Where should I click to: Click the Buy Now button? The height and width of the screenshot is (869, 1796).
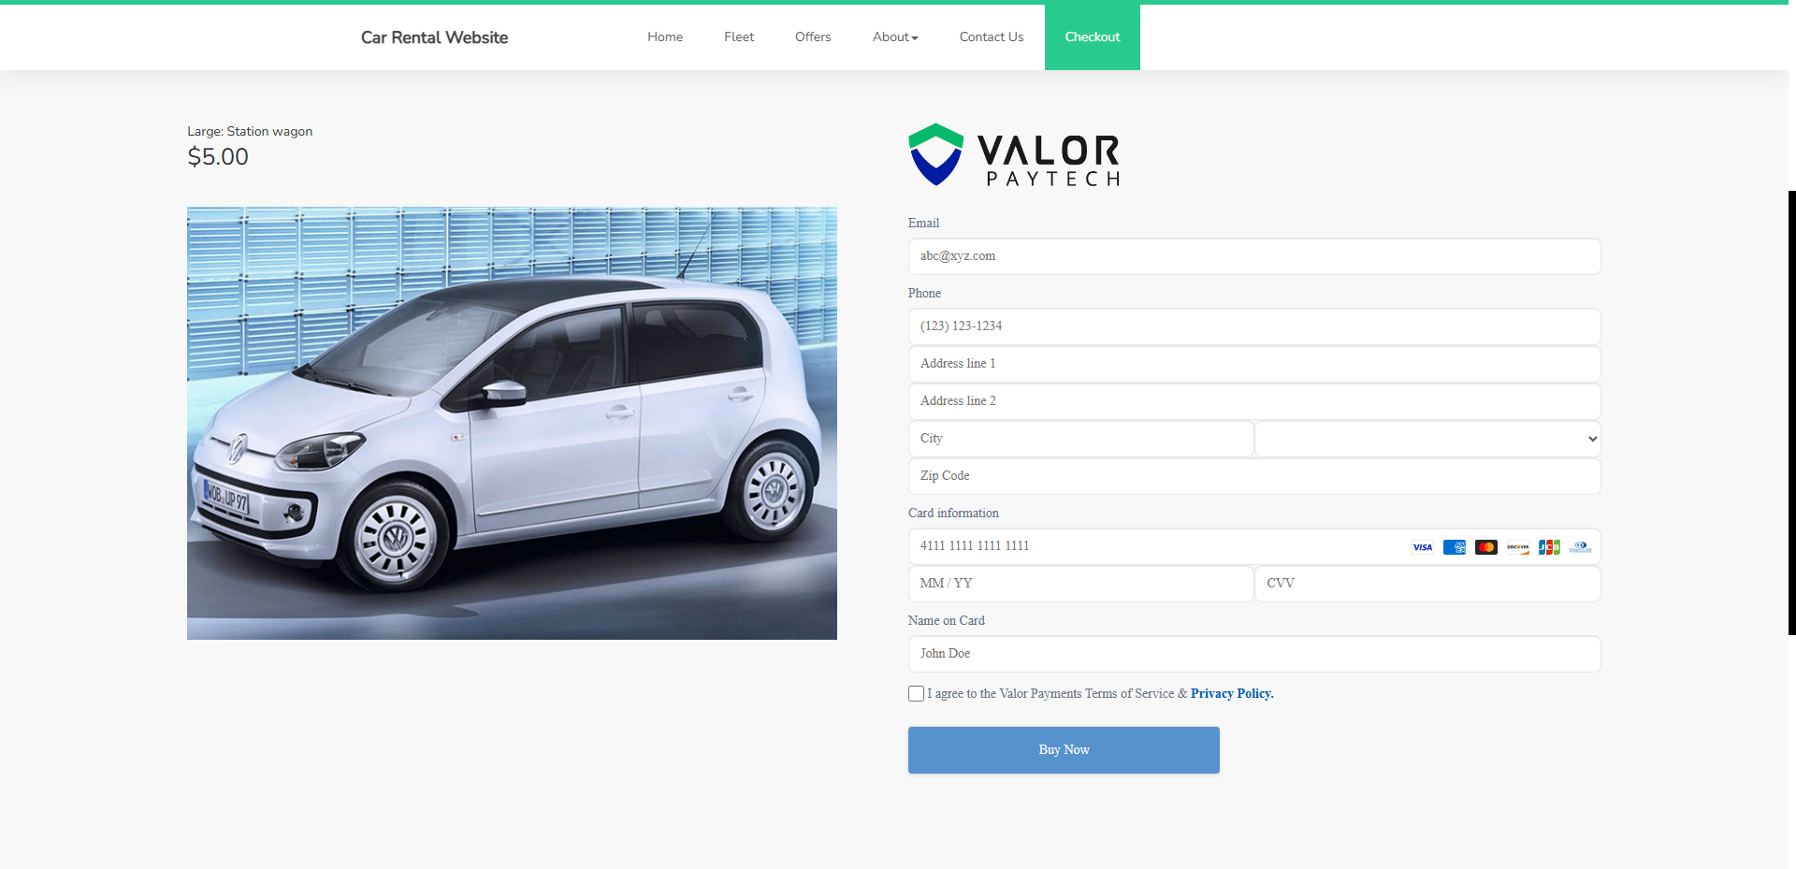1064,750
